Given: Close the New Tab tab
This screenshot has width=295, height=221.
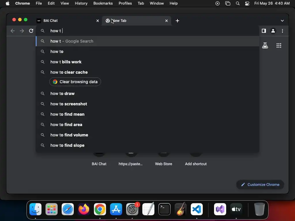Looking at the screenshot, I should [x=166, y=21].
